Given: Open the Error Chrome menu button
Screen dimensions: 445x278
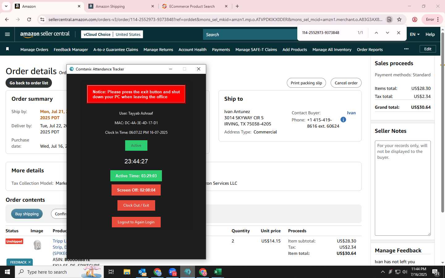Looking at the screenshot, I should point(432,19).
